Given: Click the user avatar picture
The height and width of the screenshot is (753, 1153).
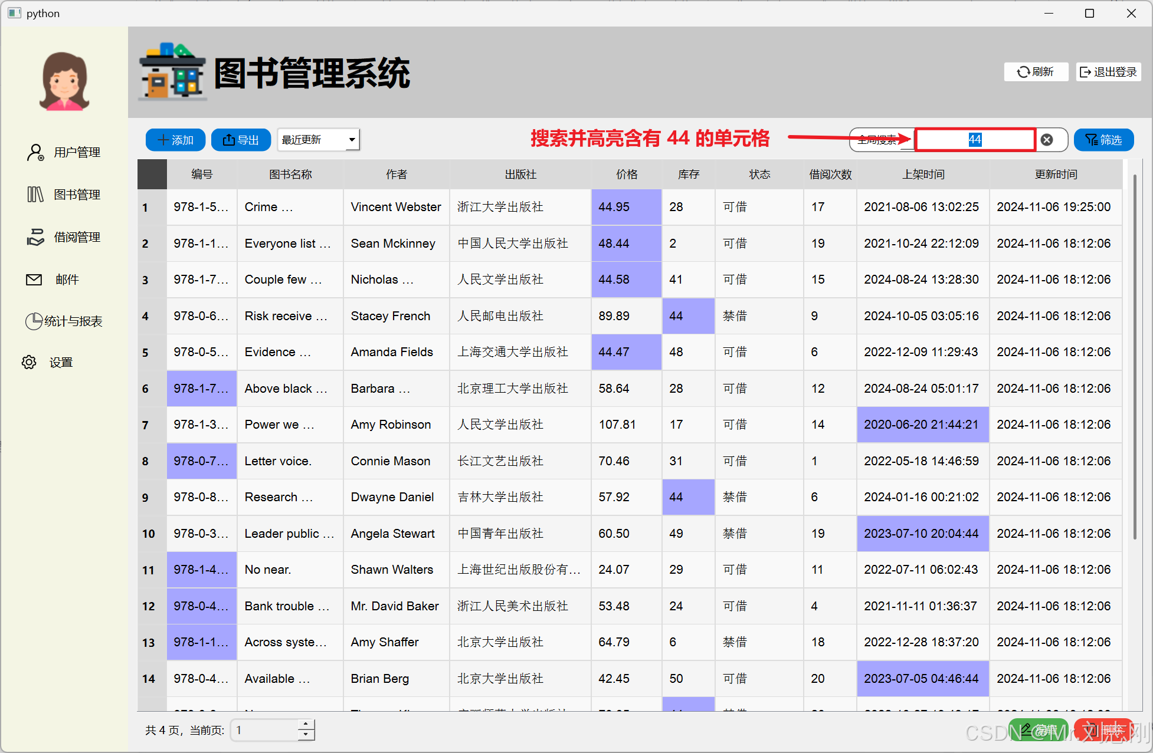Looking at the screenshot, I should [x=64, y=81].
